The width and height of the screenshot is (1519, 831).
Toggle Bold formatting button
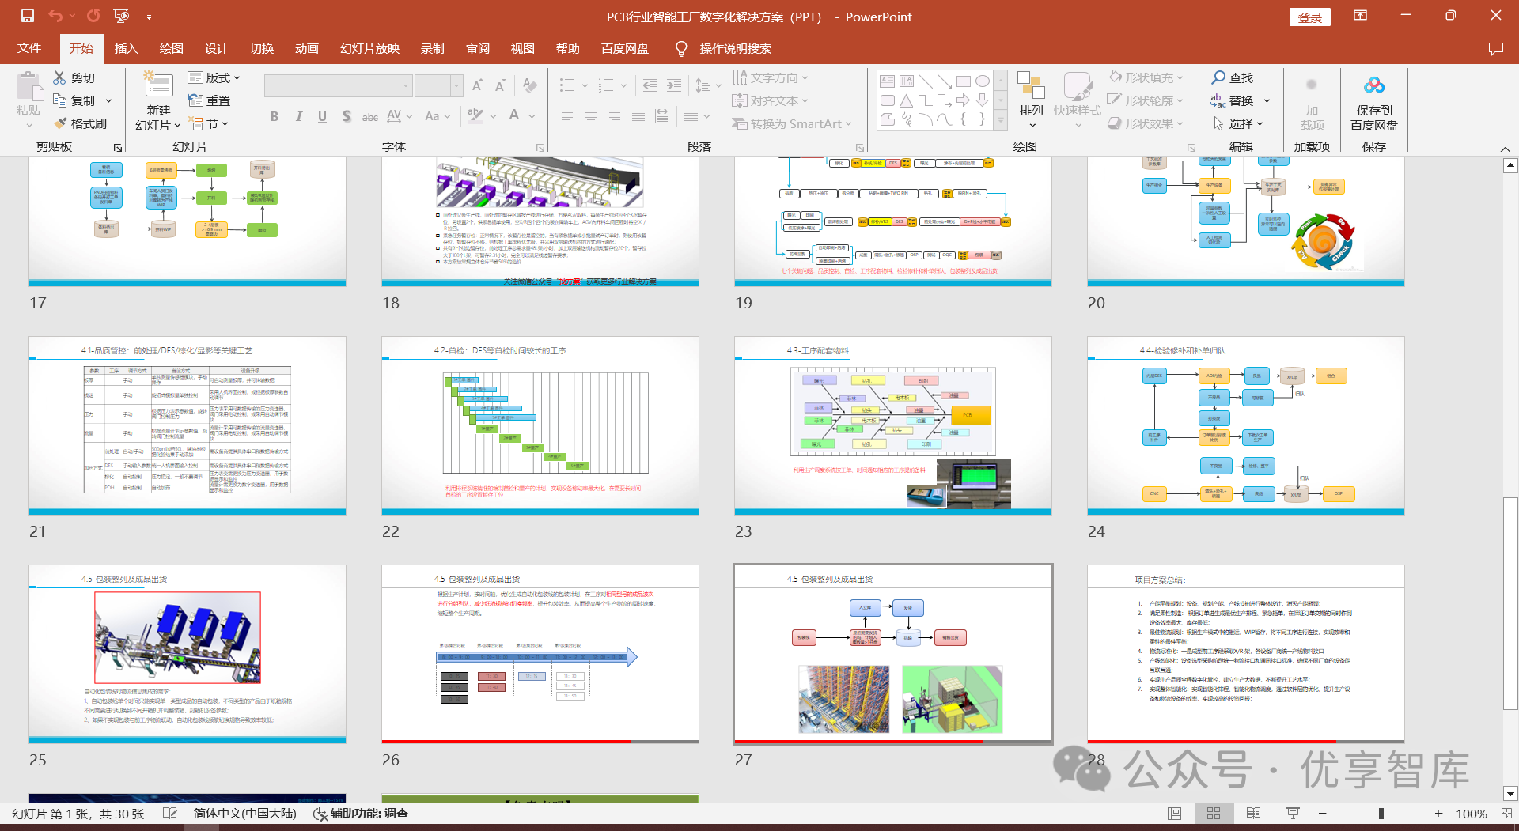275,116
